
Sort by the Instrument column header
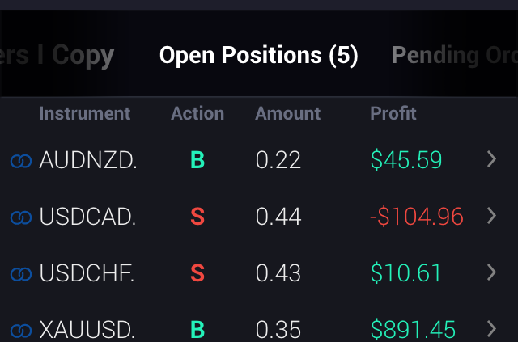84,114
